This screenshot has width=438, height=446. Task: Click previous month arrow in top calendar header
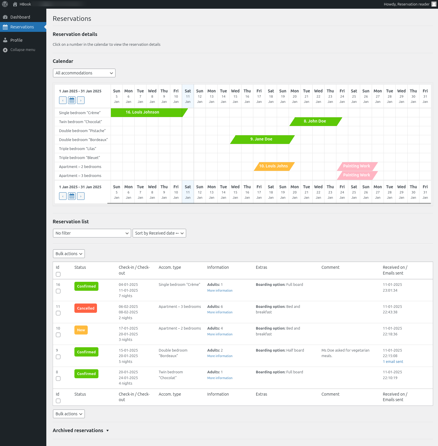pyautogui.click(x=63, y=100)
